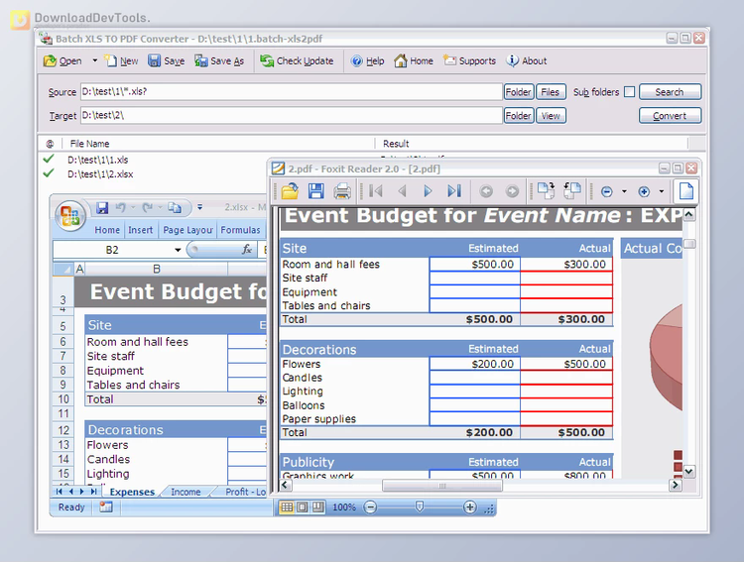Click the Result column header
The width and height of the screenshot is (744, 562).
396,144
